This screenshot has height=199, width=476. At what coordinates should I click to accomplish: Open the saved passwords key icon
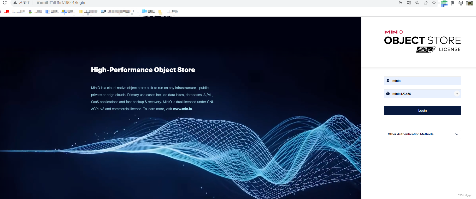point(401,3)
